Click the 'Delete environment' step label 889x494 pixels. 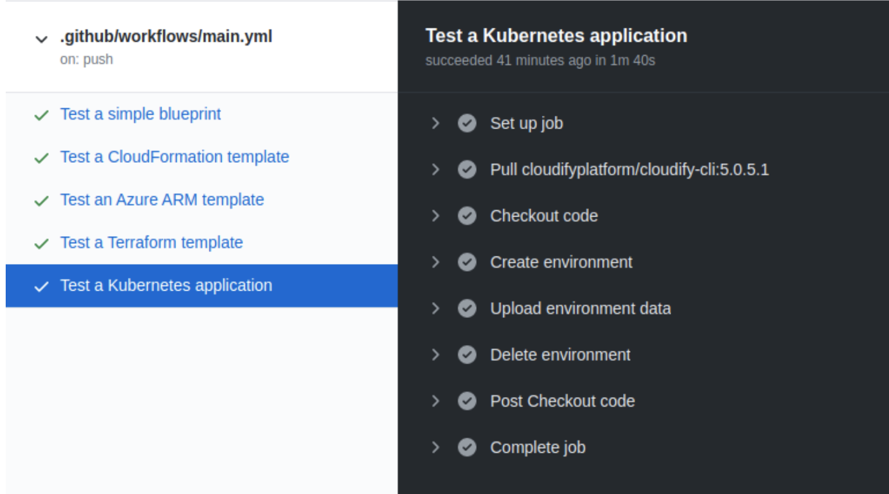tap(560, 355)
